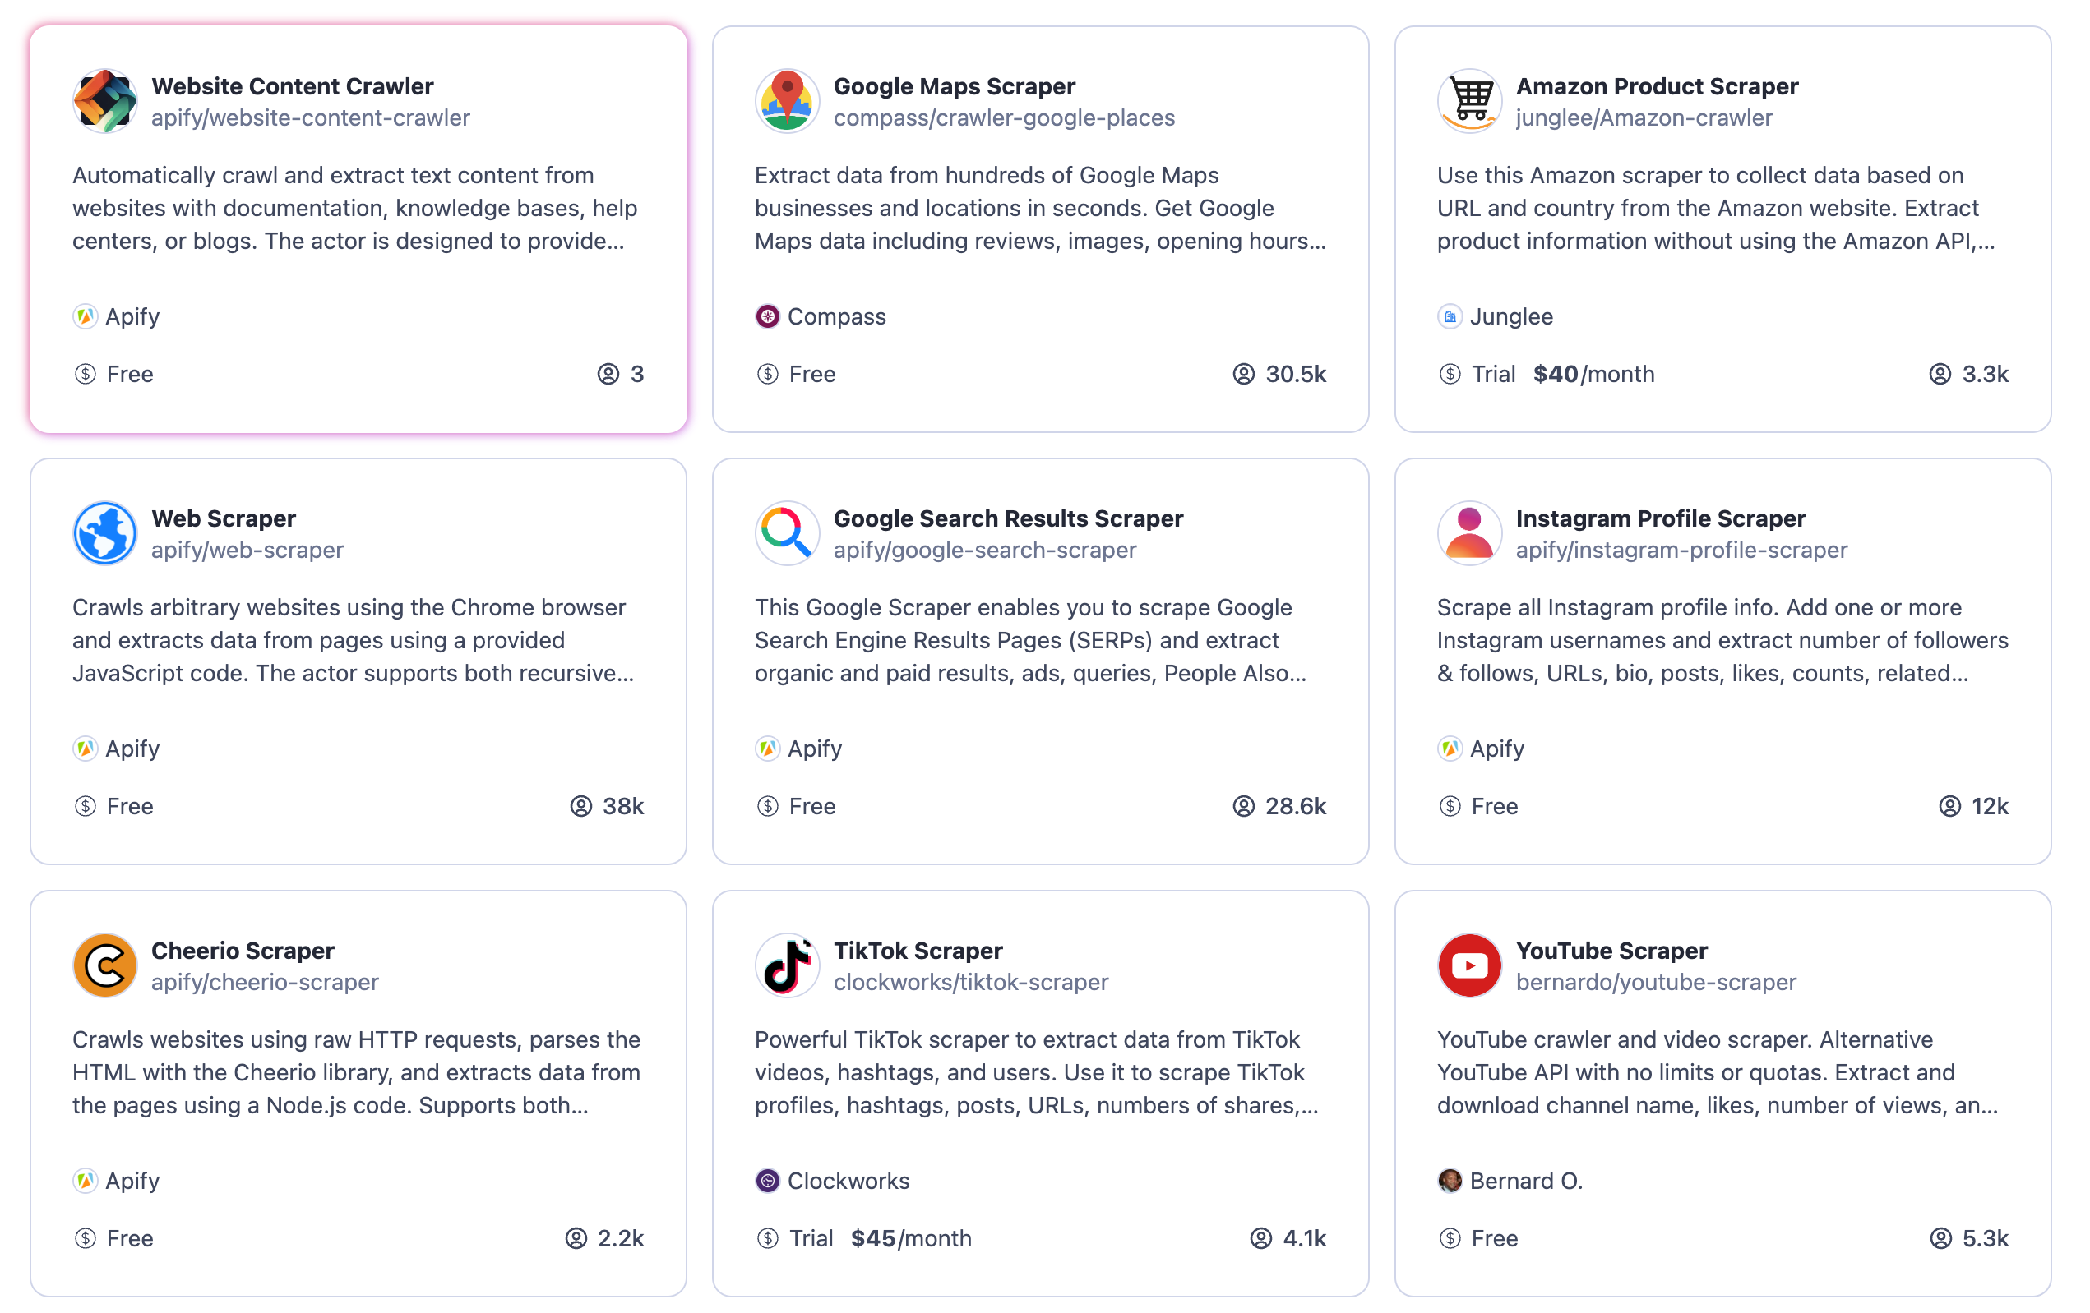Click the Cheerio Scraper description text
The width and height of the screenshot is (2090, 1313).
356,1072
